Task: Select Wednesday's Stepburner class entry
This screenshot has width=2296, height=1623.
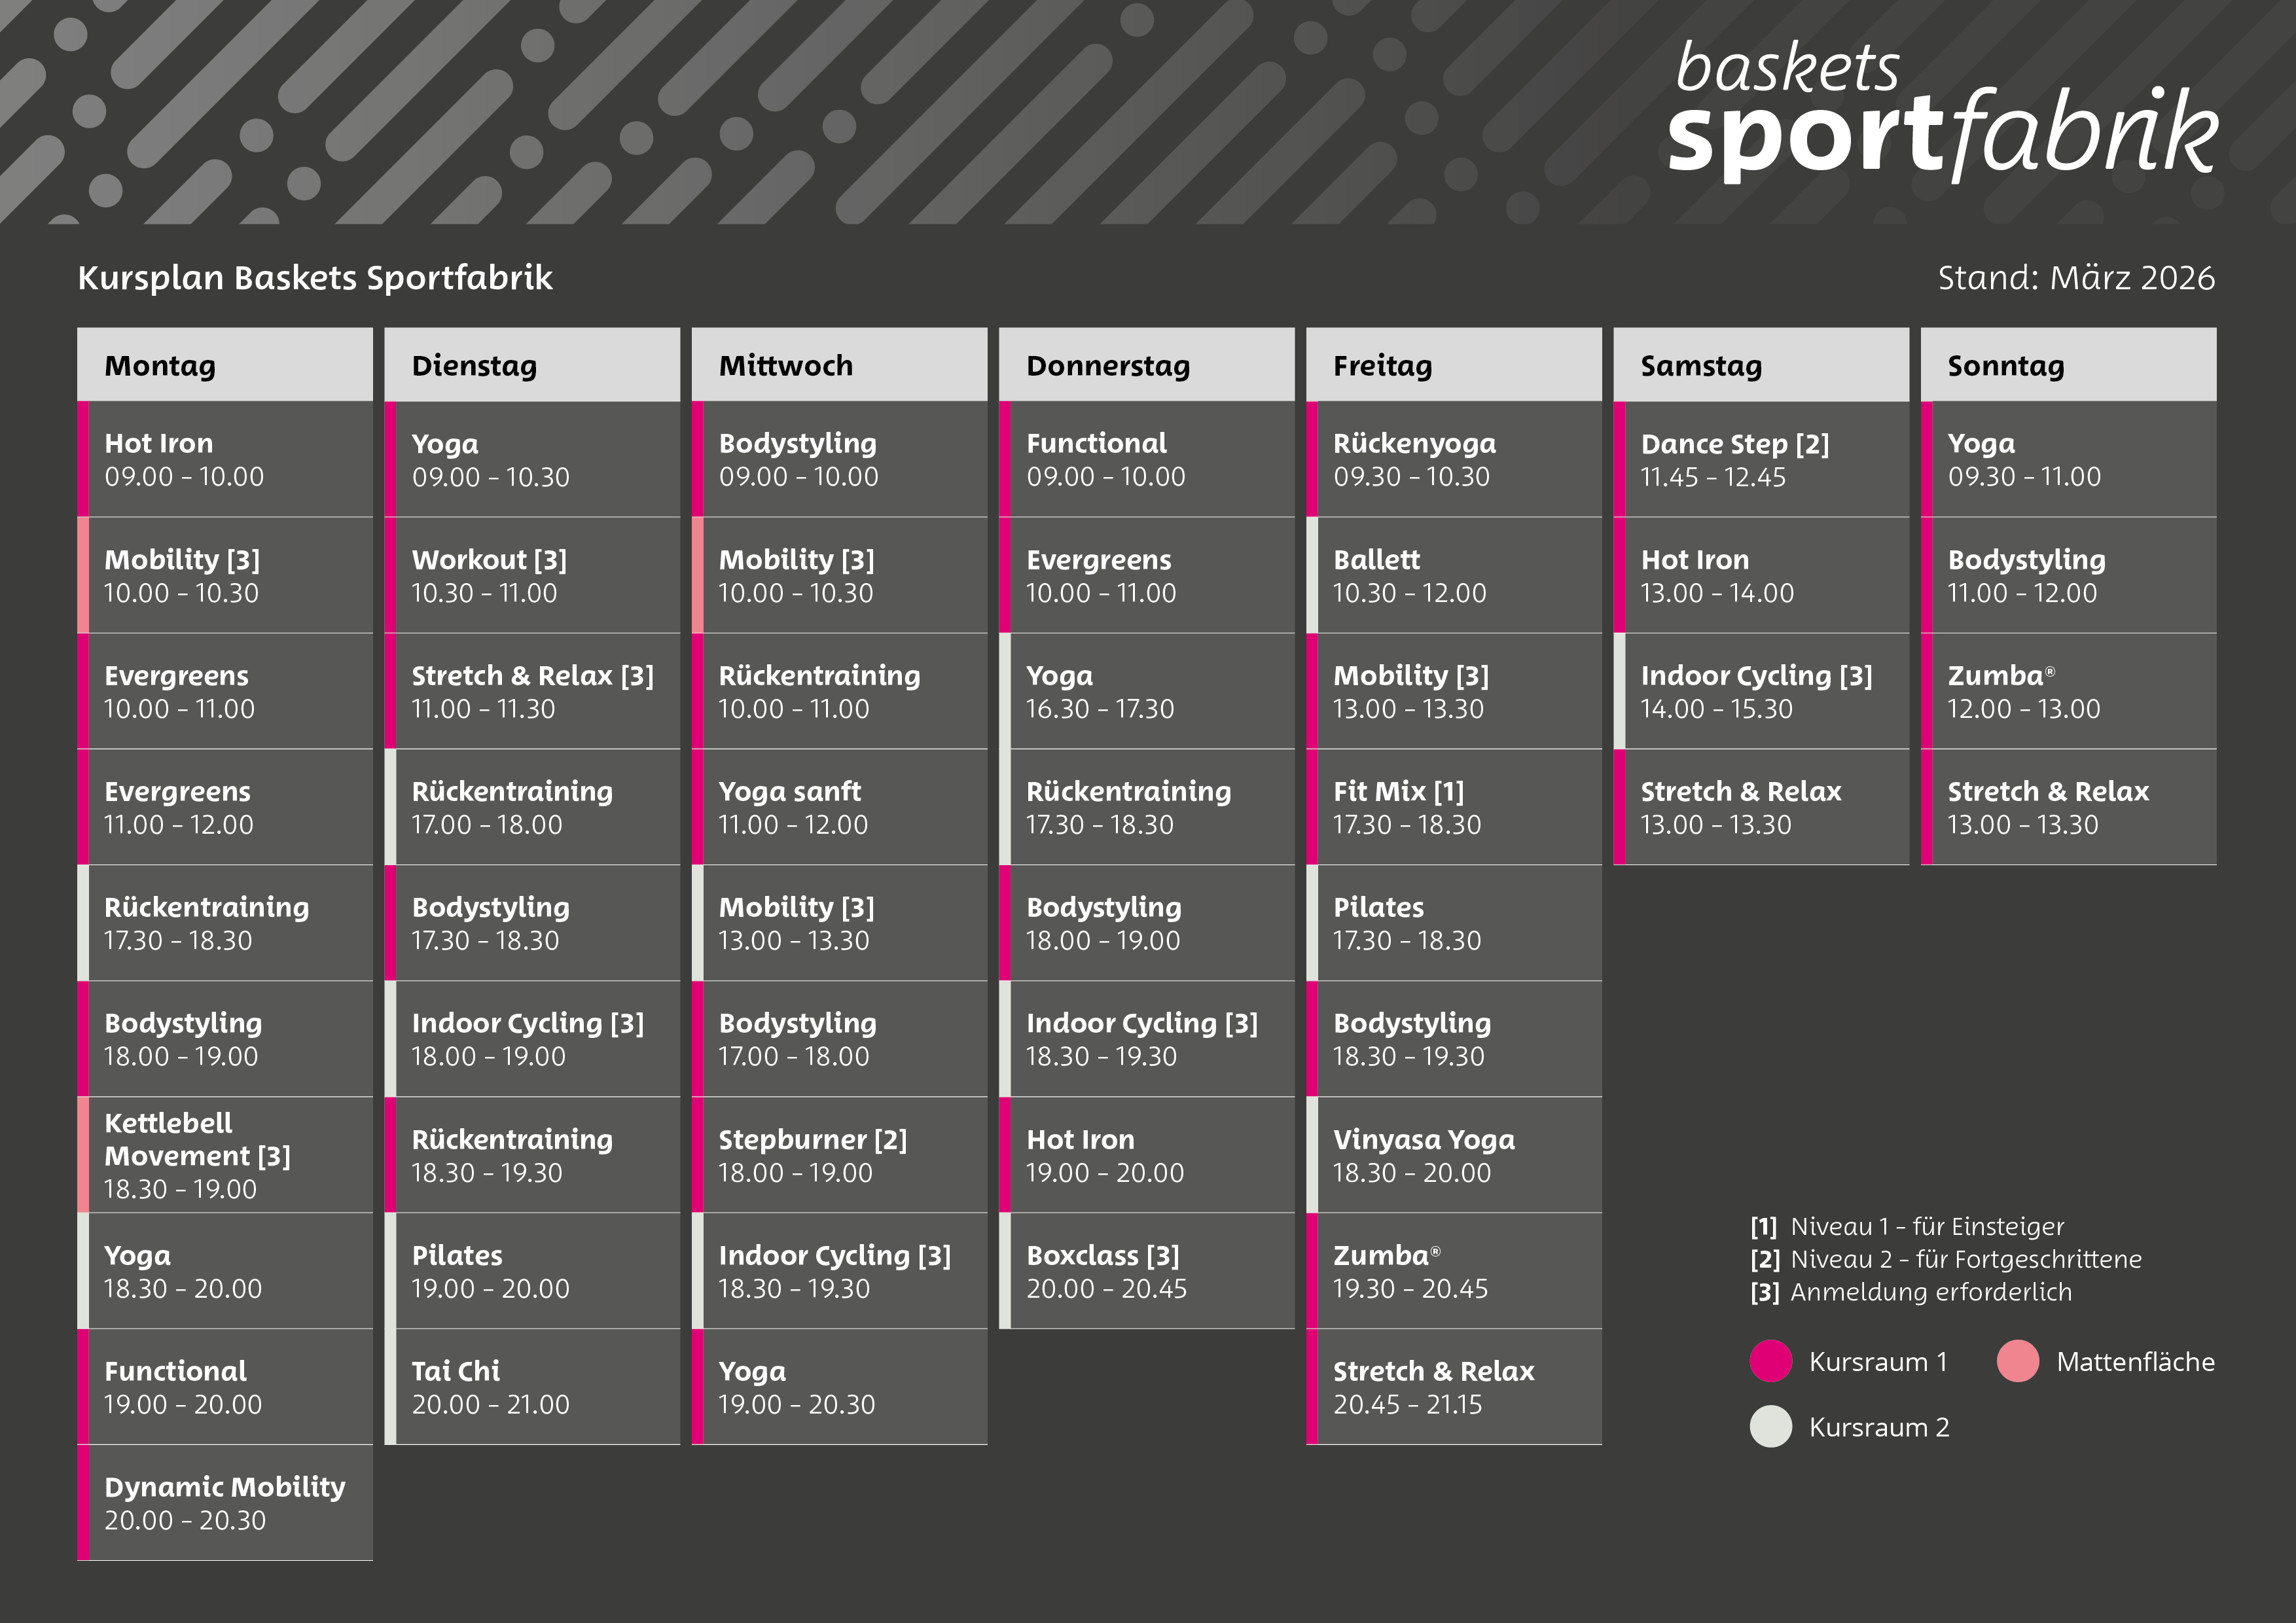Action: (x=839, y=1155)
